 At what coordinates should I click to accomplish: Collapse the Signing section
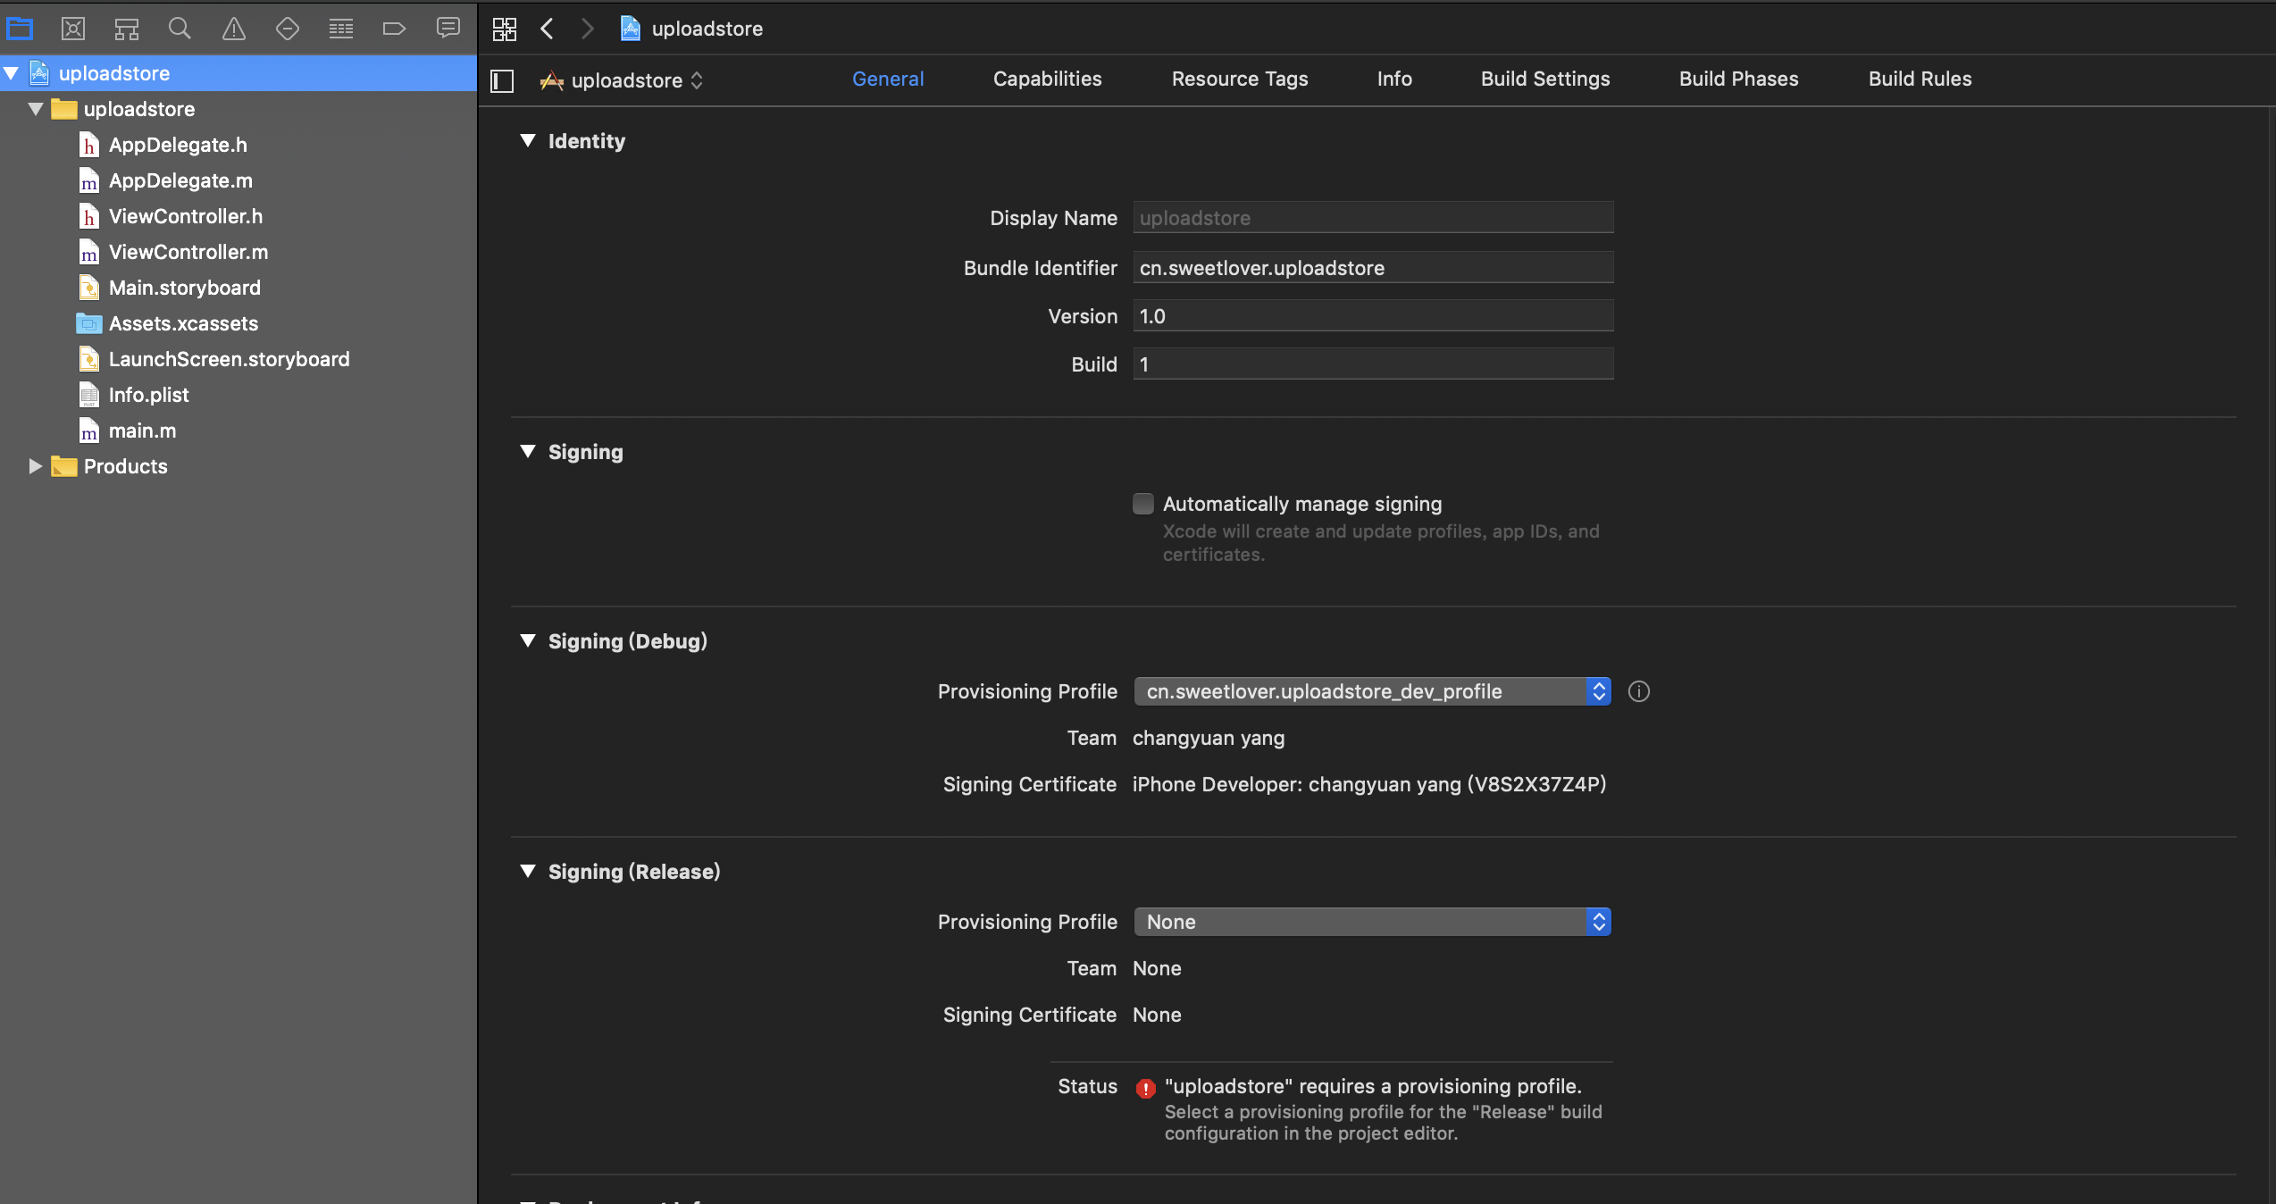point(528,452)
